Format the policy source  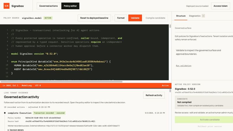[x=121, y=18]
